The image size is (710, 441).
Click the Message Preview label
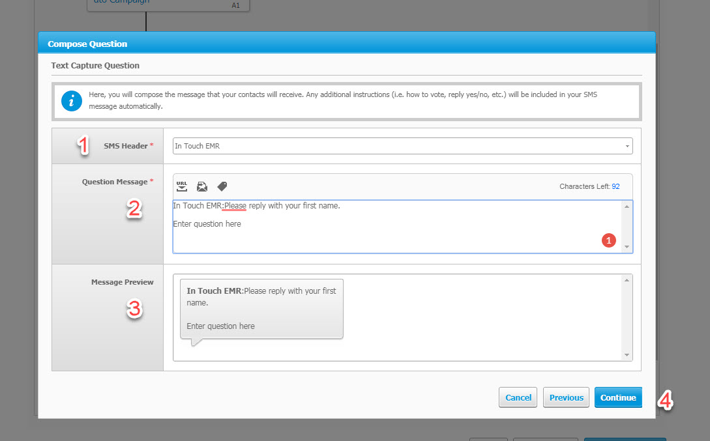pos(123,282)
